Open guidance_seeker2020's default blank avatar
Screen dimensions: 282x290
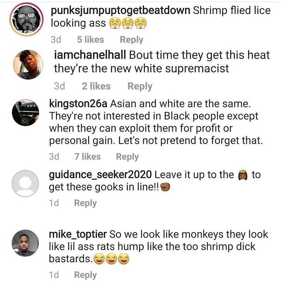click(x=26, y=183)
